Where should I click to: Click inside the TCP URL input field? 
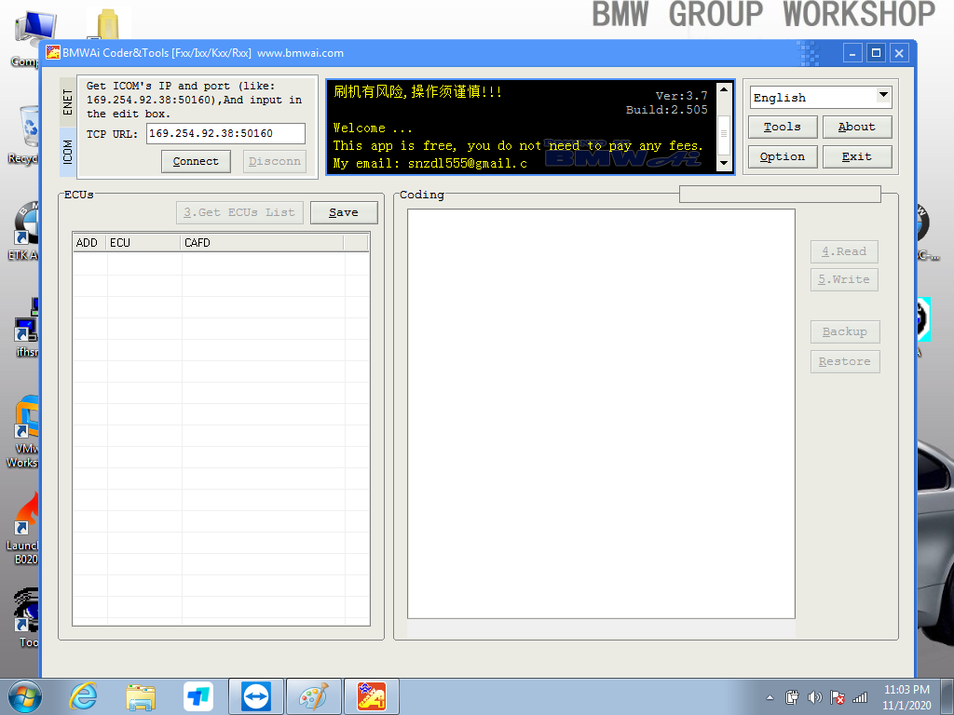click(x=225, y=133)
